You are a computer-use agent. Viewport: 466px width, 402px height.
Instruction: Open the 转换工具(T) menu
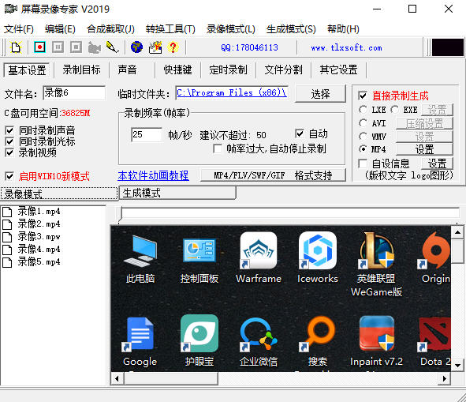pos(170,29)
